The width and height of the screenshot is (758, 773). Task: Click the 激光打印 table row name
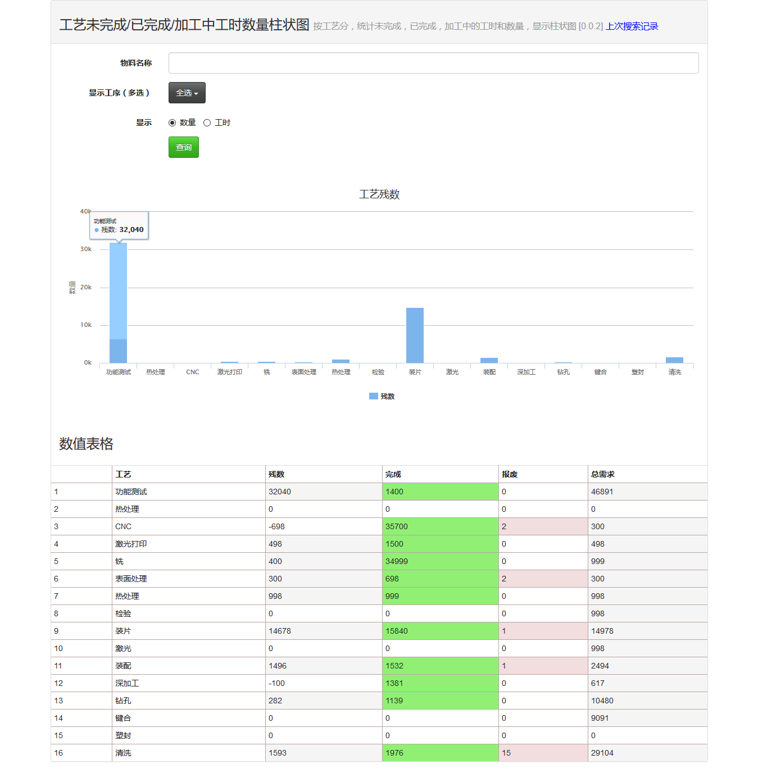[x=131, y=544]
